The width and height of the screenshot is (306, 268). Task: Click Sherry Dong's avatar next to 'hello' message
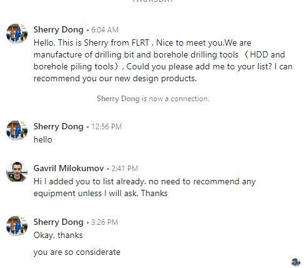17,131
